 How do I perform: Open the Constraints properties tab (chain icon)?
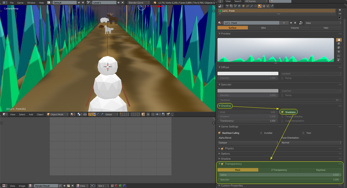[x=248, y=6]
